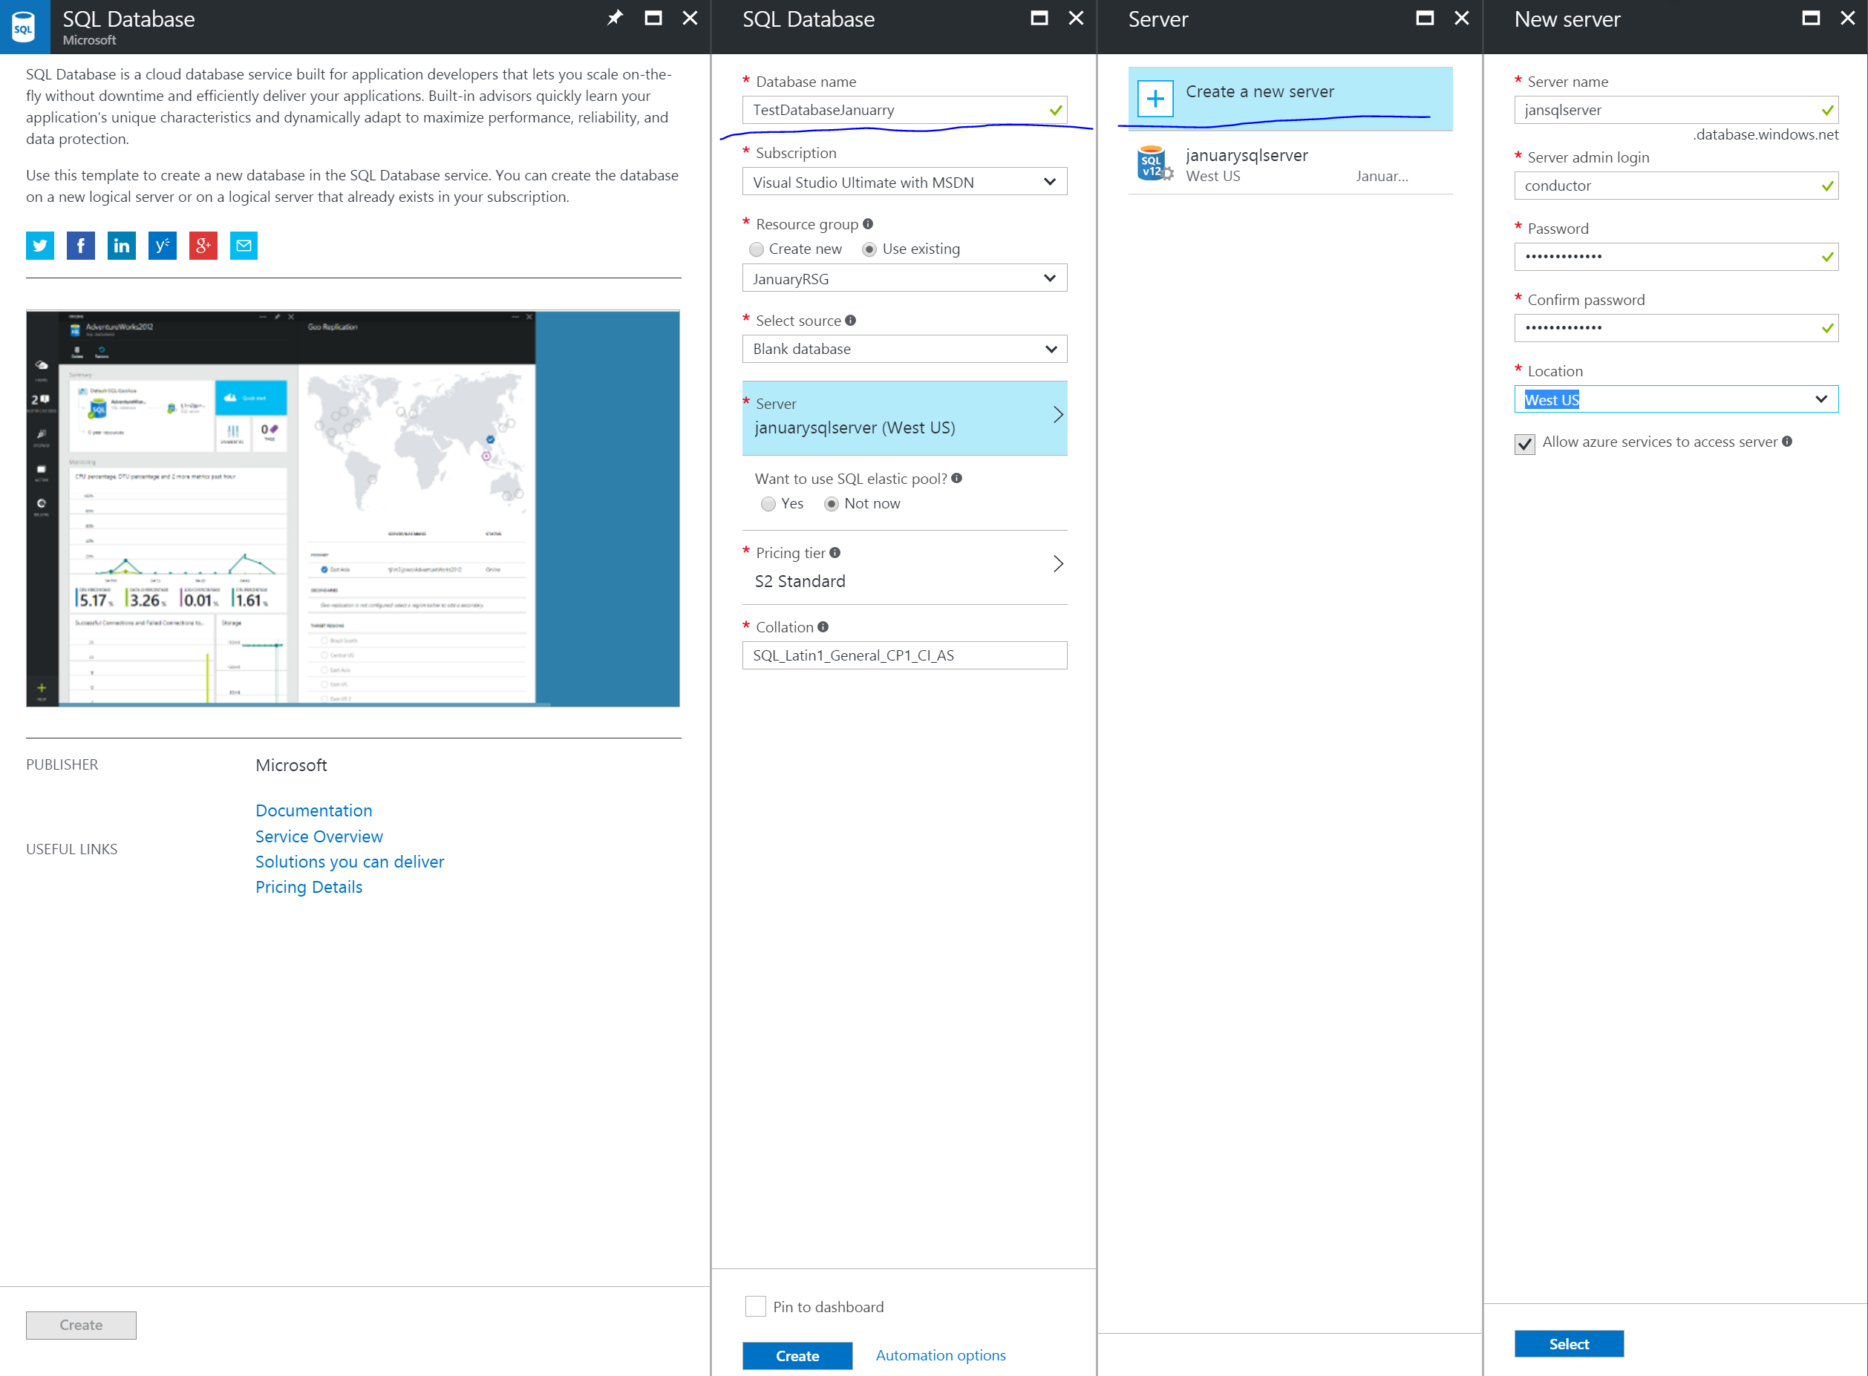
Task: Click the SQL Database logo icon
Action: point(25,27)
